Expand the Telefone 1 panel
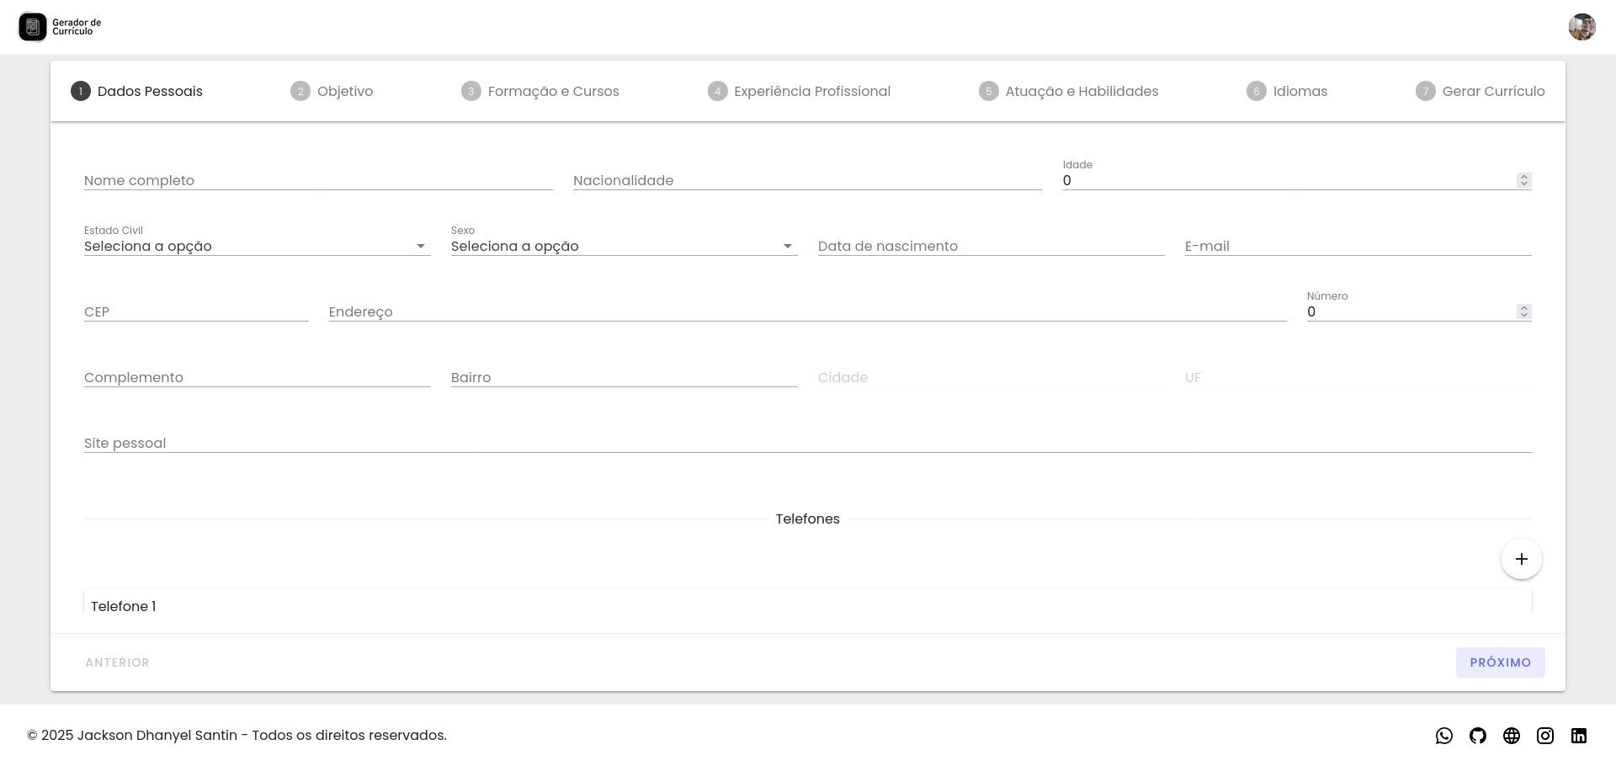 (807, 606)
